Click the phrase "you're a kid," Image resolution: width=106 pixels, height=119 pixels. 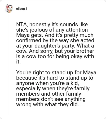point(64,83)
